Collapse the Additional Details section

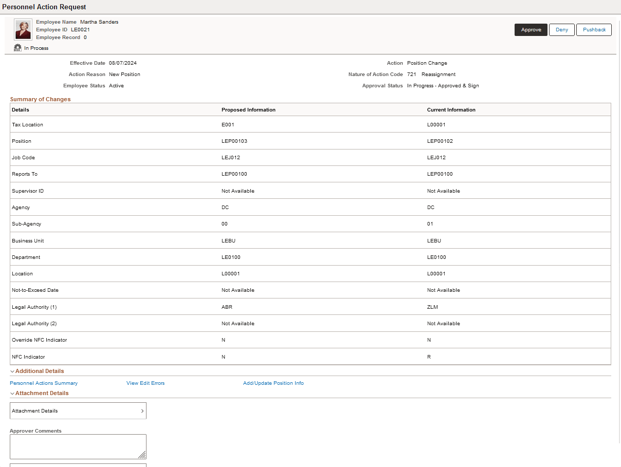(12, 371)
